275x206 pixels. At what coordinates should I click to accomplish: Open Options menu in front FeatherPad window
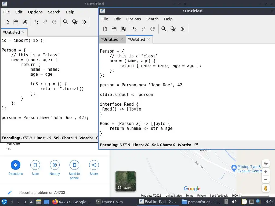133,19
